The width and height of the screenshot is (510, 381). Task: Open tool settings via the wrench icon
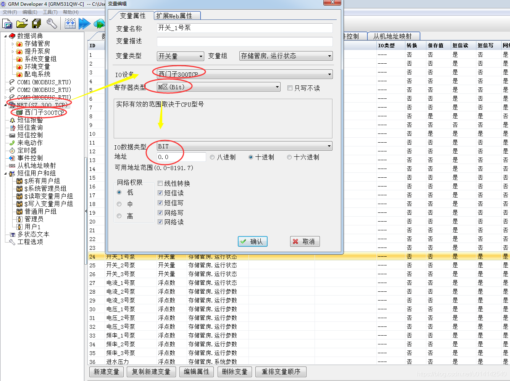[52, 24]
